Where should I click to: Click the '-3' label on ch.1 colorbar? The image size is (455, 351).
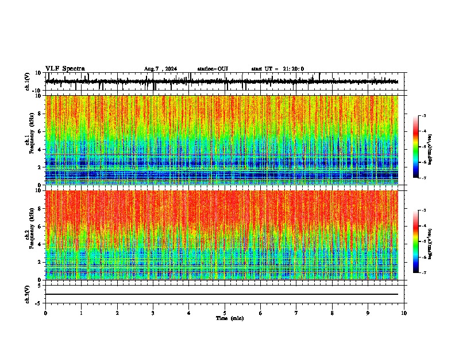(x=423, y=115)
